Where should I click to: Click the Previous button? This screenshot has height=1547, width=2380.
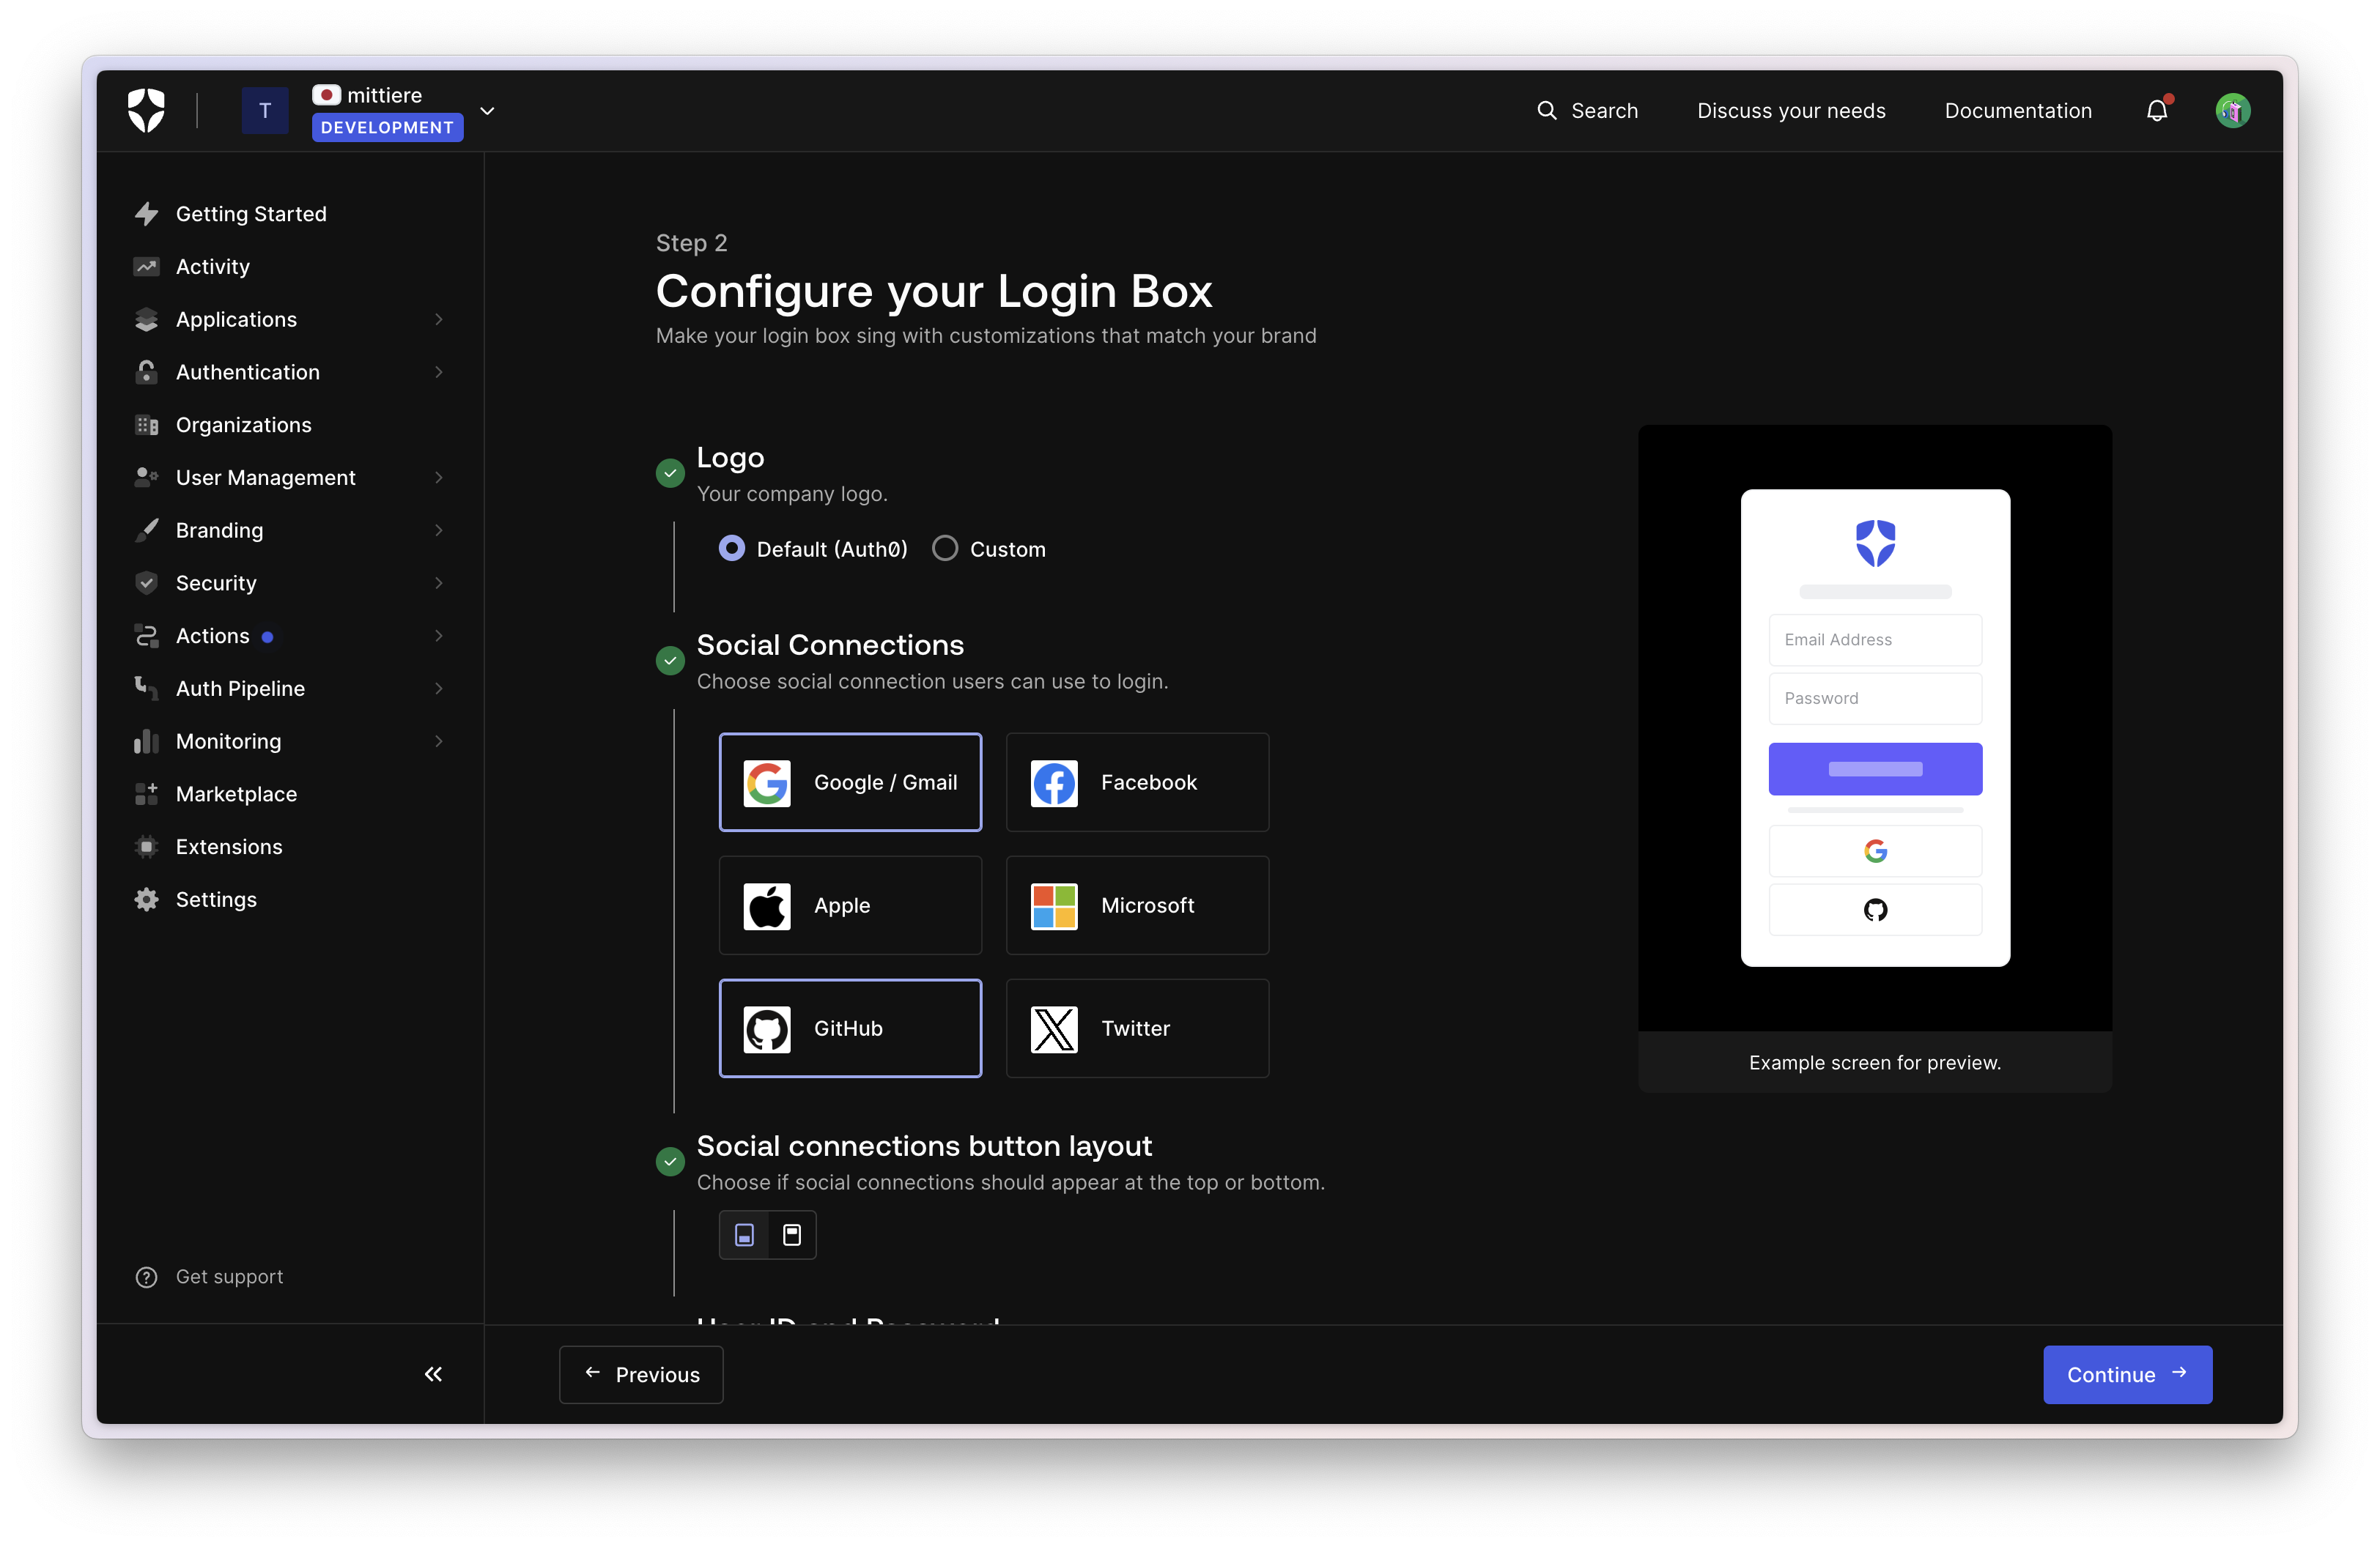(x=641, y=1374)
